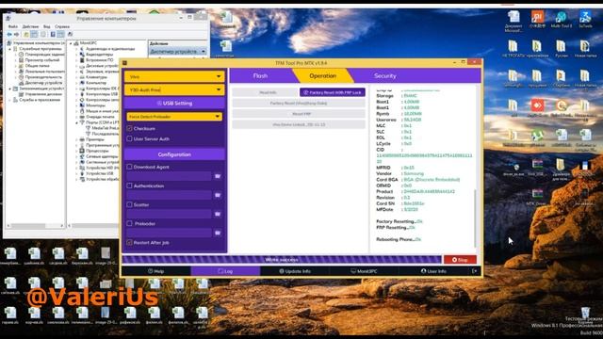Open Multi-Tool 8 desktop shortcut

pyautogui.click(x=562, y=20)
